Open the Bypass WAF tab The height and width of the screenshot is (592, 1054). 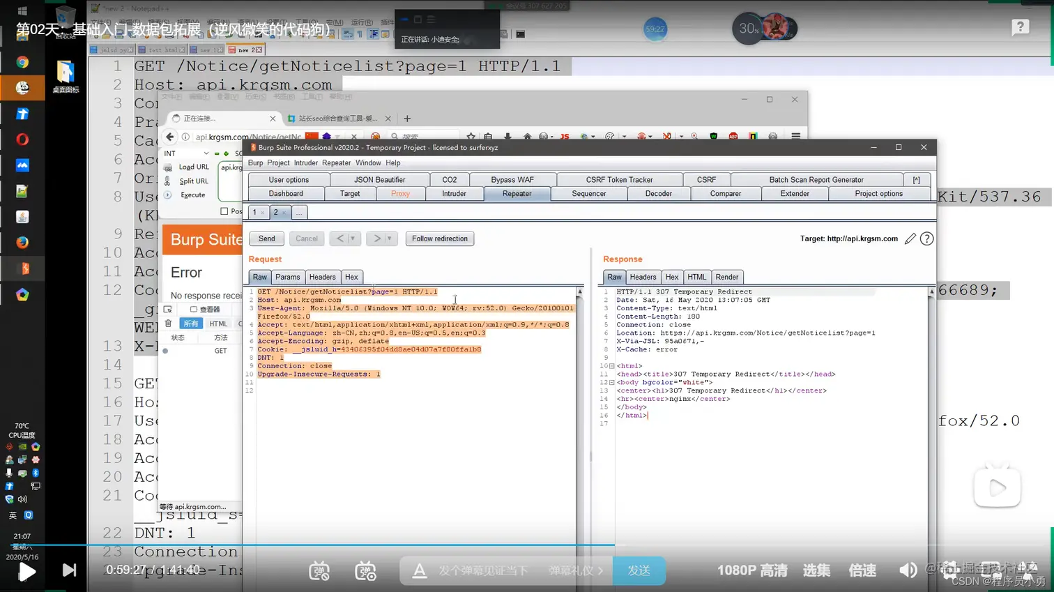point(512,180)
